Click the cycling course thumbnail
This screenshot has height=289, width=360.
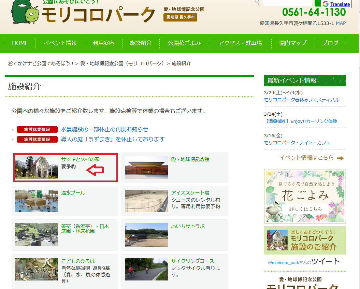pos(146,269)
